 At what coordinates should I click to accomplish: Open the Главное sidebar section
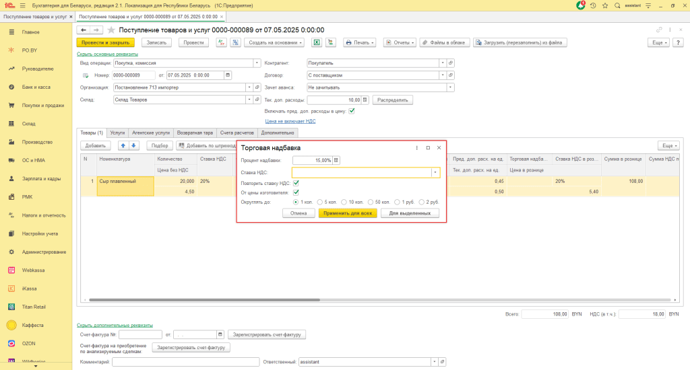(x=31, y=32)
